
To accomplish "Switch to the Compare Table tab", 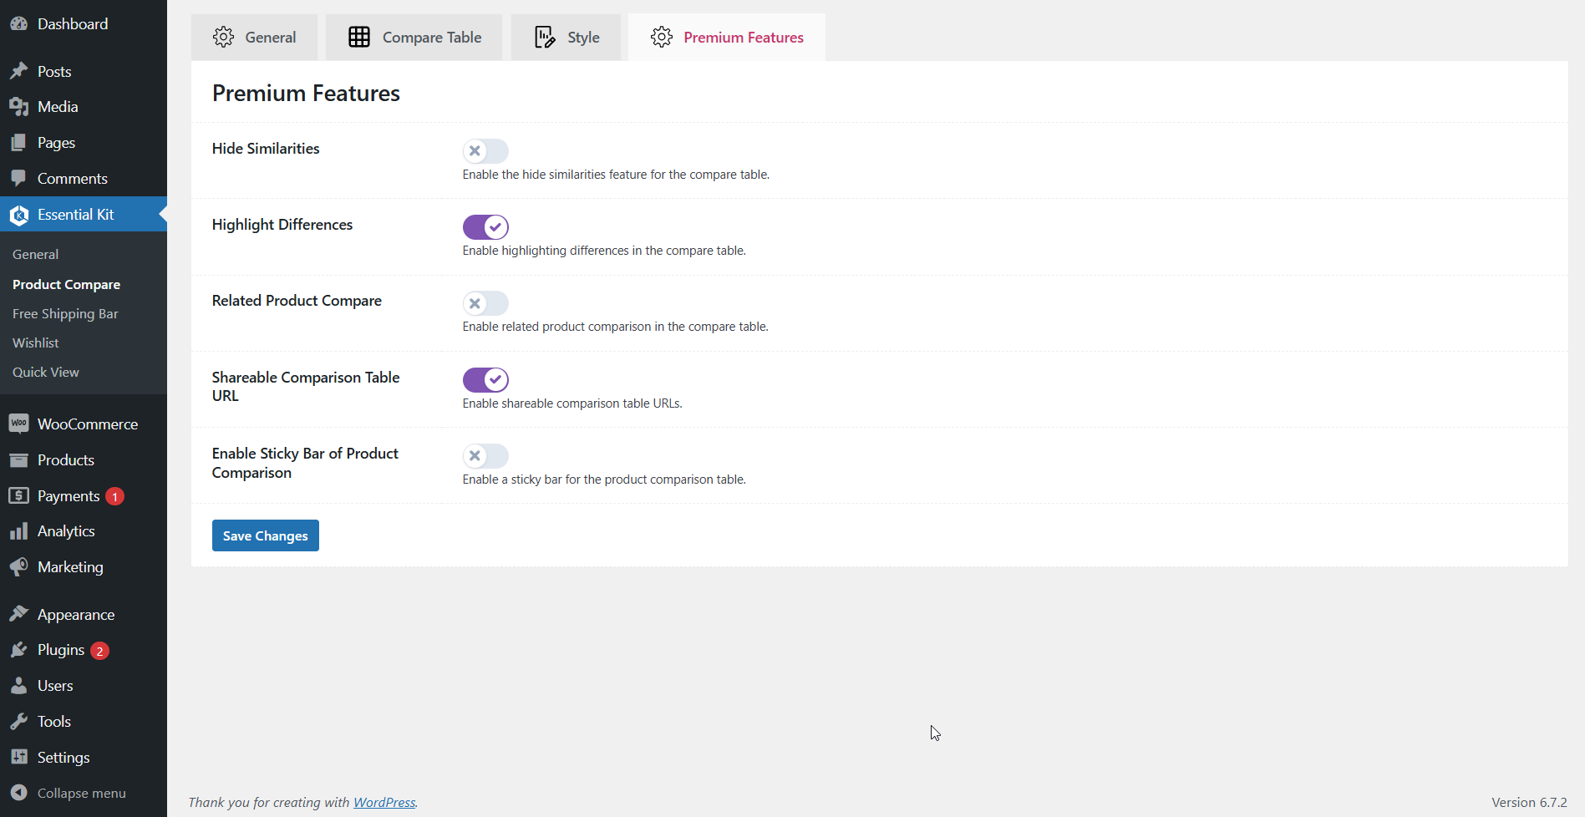I will tap(414, 38).
